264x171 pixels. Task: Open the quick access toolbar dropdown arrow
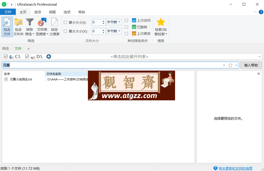pos(12,5)
